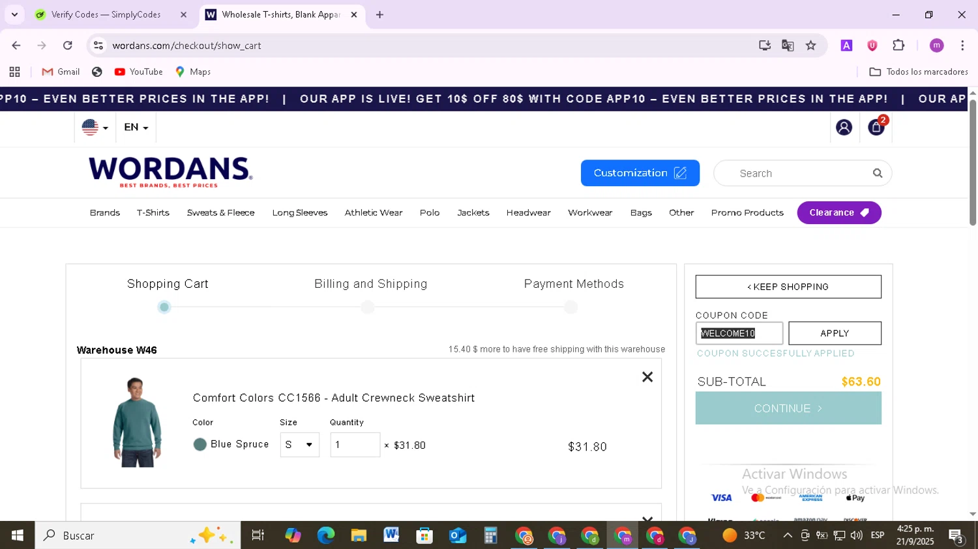Open the Athletic Wear menu
The image size is (978, 549).
[374, 213]
